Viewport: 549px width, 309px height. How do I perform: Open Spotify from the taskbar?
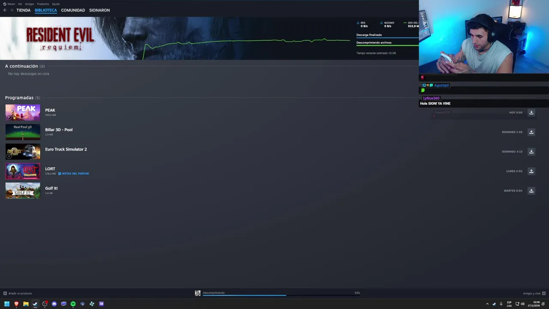(x=73, y=304)
